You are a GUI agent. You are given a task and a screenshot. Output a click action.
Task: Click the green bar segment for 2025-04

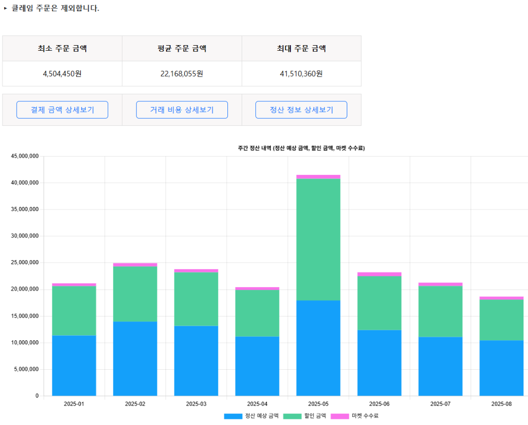click(257, 313)
